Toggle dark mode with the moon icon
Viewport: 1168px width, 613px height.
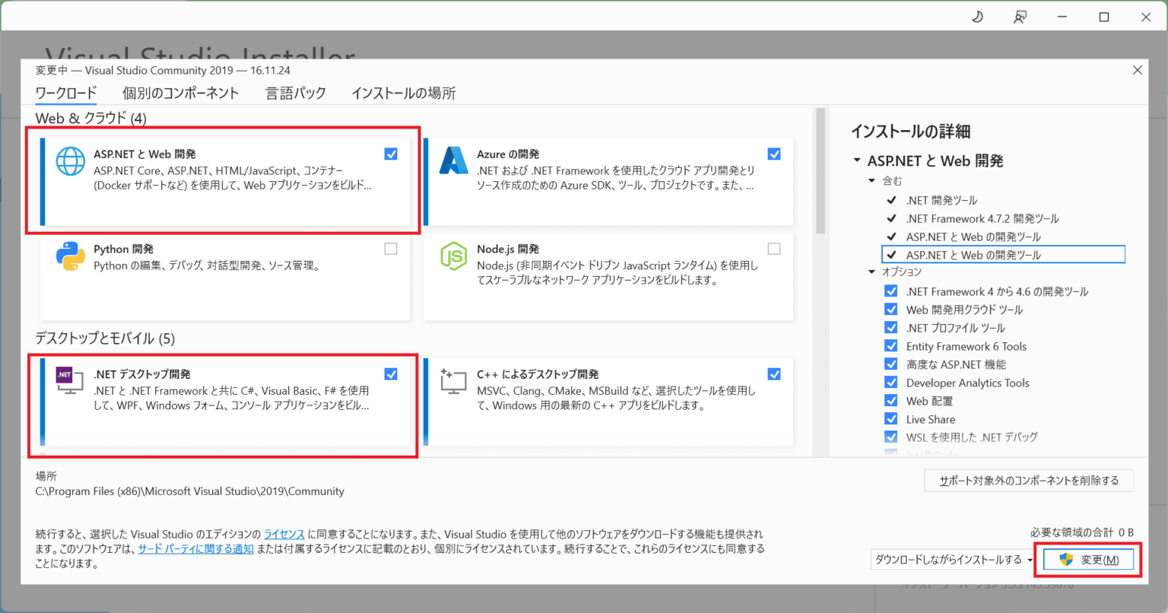[977, 16]
